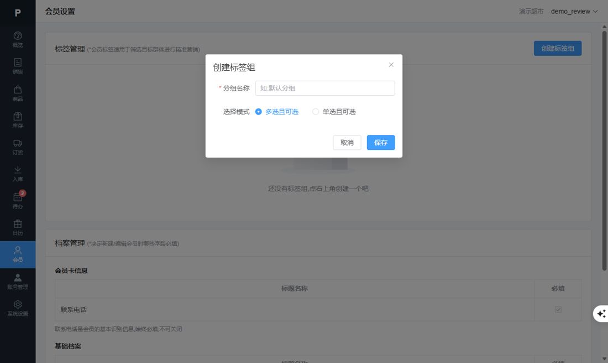The width and height of the screenshot is (608, 363).
Task: Open the 概览 overview sidebar icon
Action: 18,40
